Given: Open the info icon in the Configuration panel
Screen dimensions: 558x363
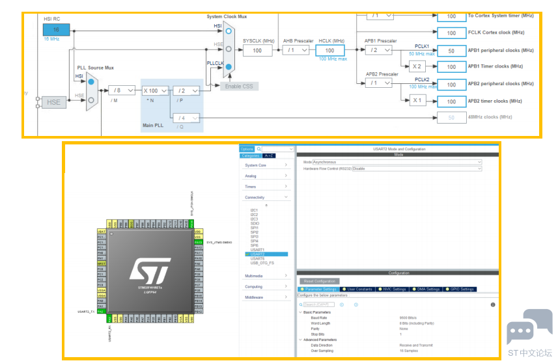Looking at the screenshot, I should 493,304.
